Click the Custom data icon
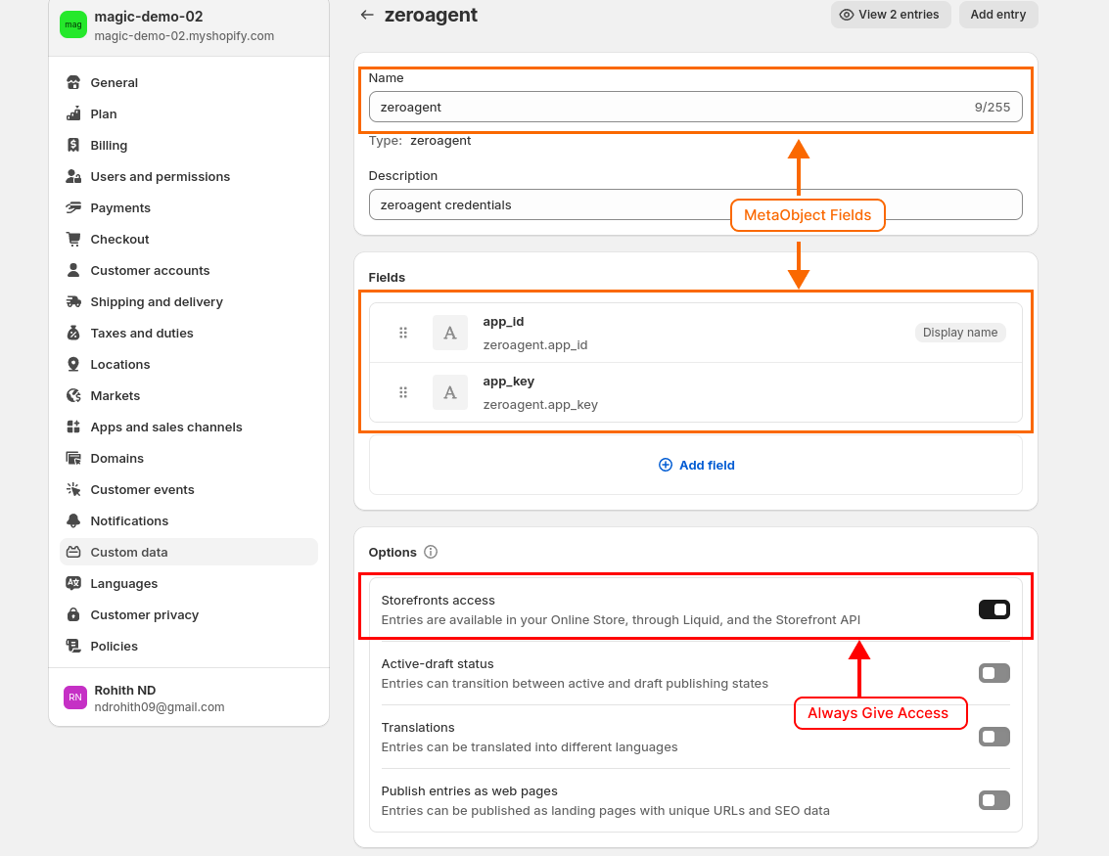This screenshot has width=1109, height=856. (x=73, y=552)
